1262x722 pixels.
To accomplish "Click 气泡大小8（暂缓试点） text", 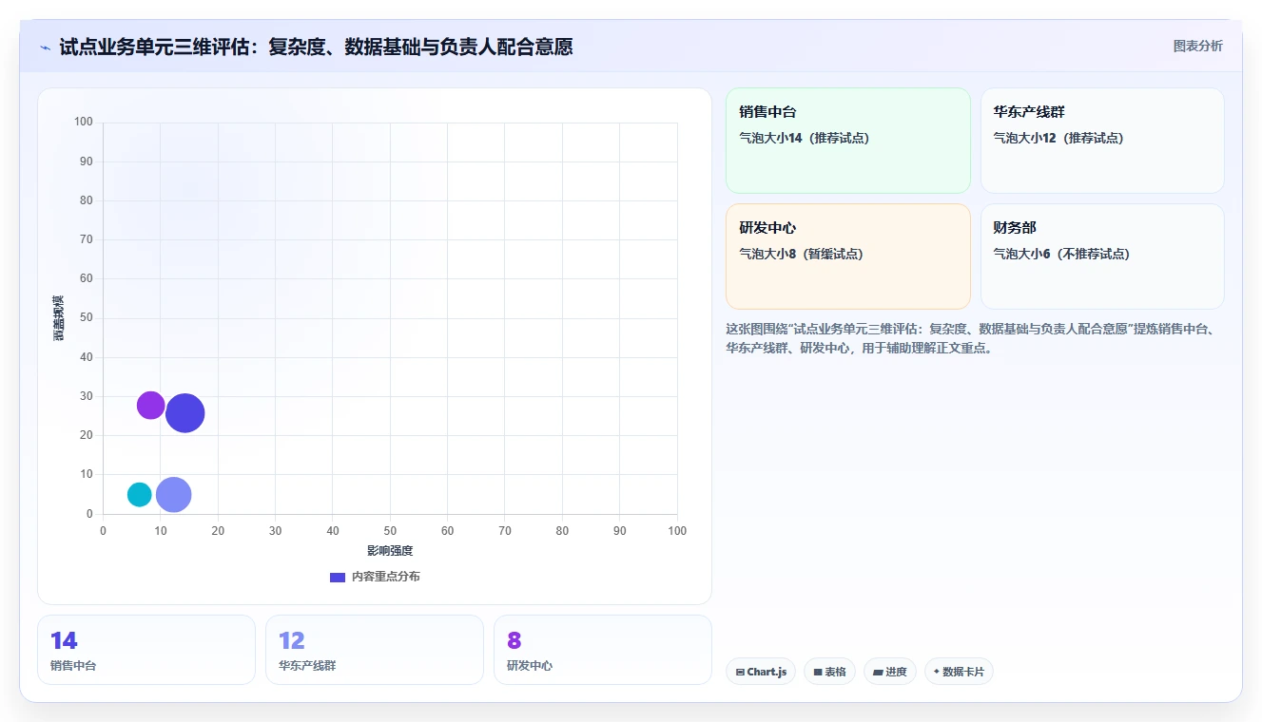I will [802, 254].
